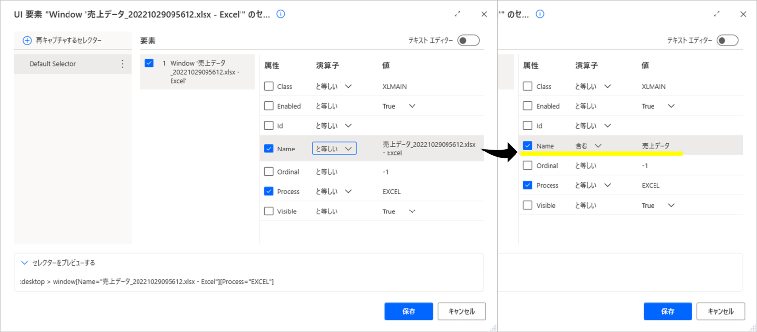
Task: Click the plus icon for 再キャプチャするセレクター
Action: tap(27, 41)
